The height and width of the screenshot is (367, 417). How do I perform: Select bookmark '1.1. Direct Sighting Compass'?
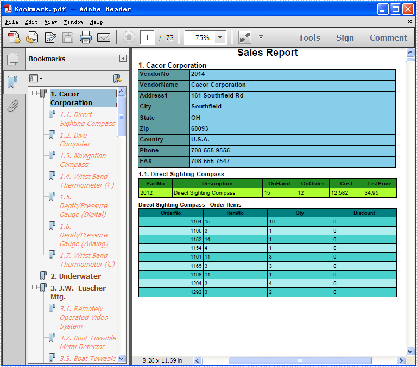pos(87,119)
